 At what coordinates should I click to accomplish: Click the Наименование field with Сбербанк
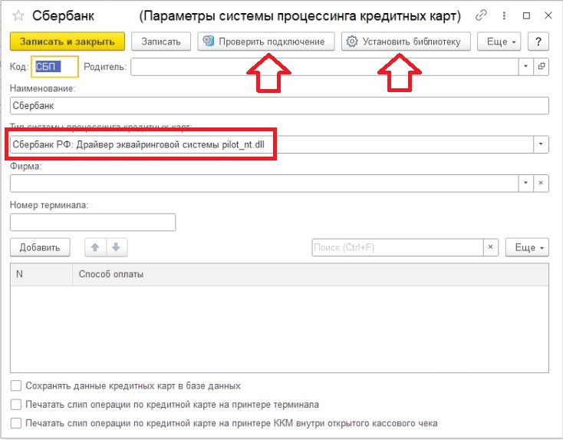pyautogui.click(x=279, y=106)
